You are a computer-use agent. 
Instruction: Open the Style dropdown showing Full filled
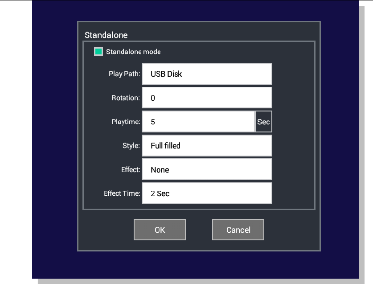coord(207,145)
